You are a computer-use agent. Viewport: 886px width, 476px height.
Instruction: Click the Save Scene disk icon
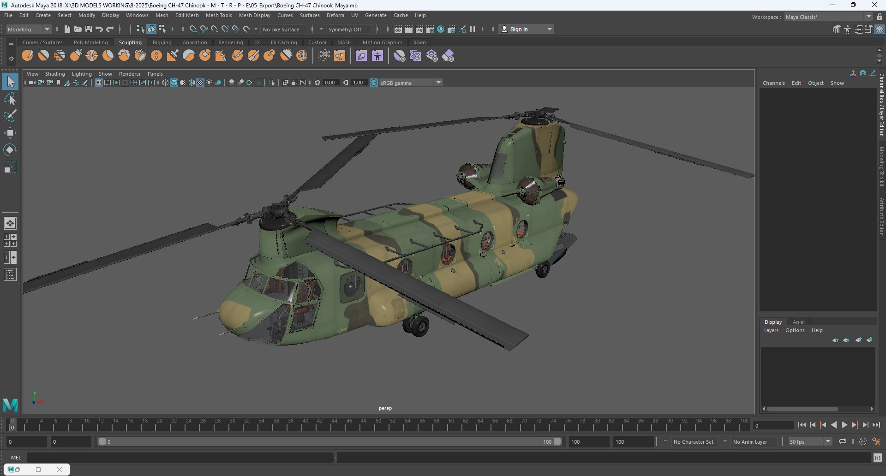(89, 29)
